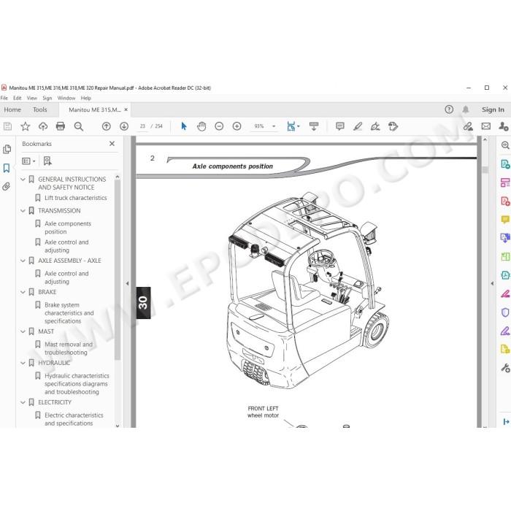Open Help question mark icon
Viewport: 511px width, 511px height.
point(449,109)
